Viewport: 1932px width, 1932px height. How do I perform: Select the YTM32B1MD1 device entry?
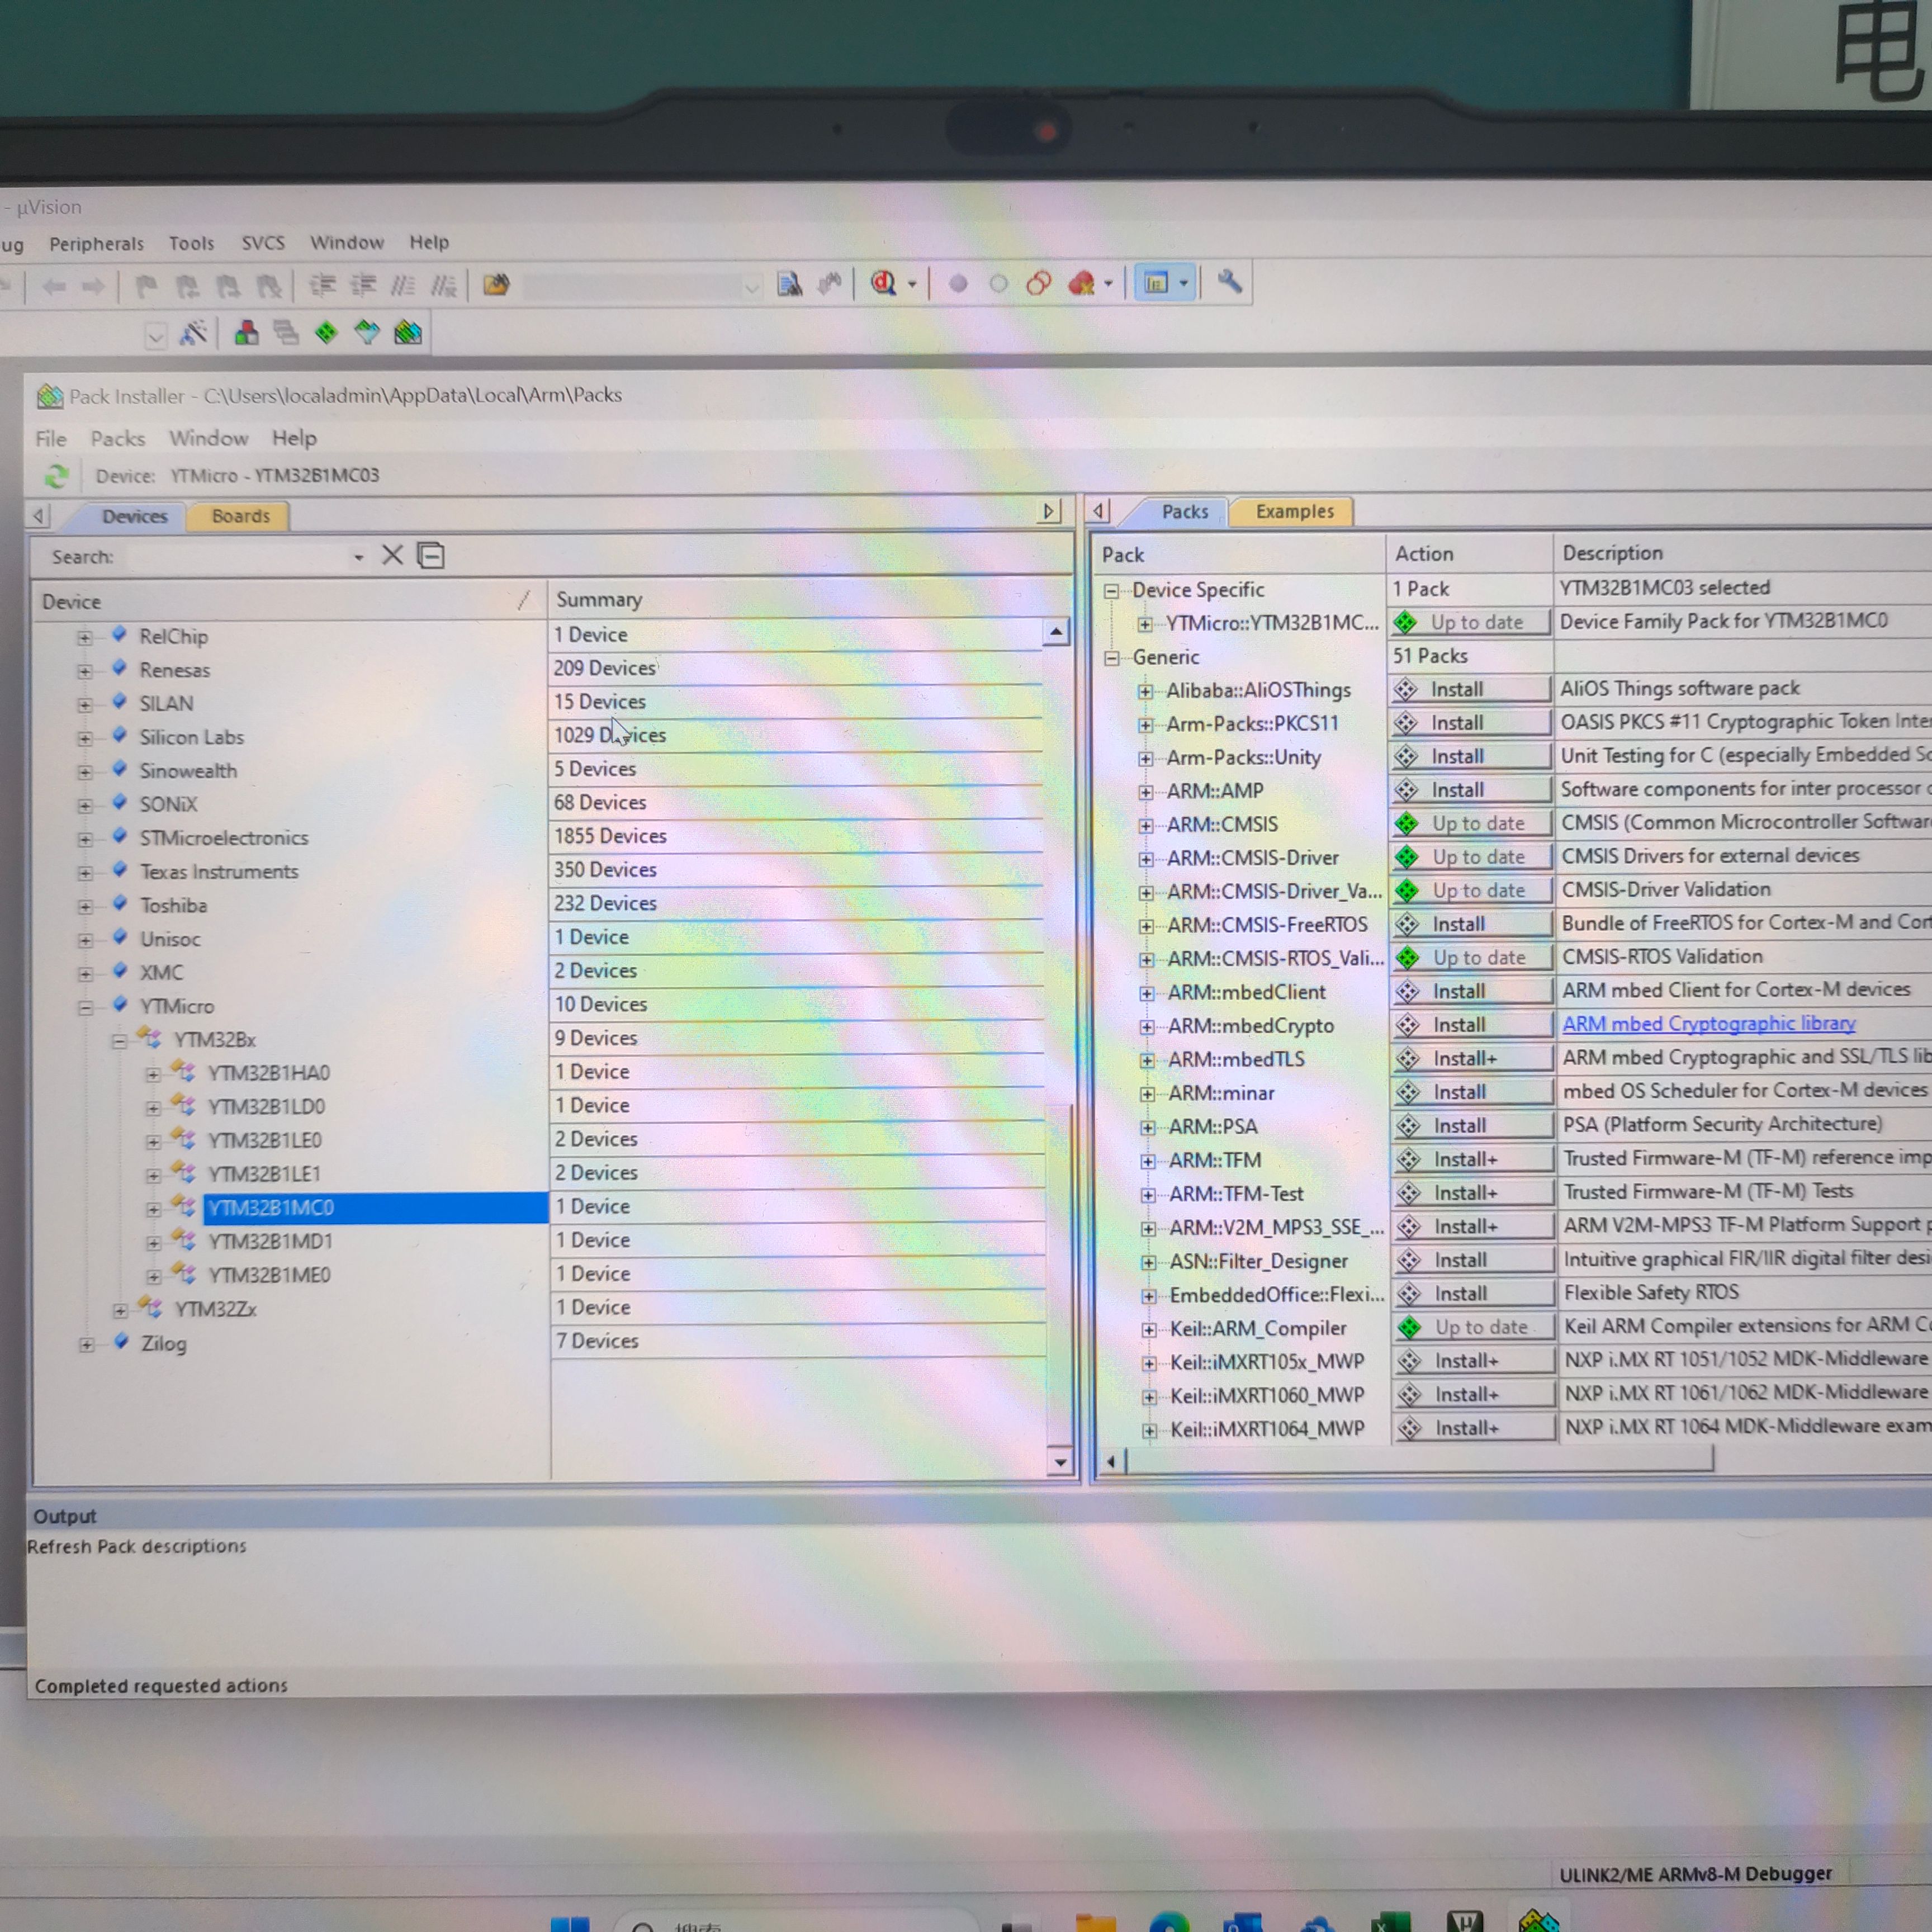[270, 1241]
